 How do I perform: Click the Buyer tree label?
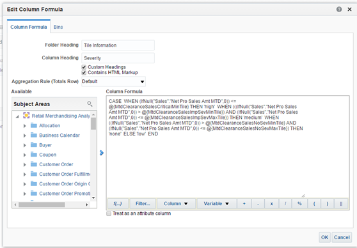click(x=45, y=145)
